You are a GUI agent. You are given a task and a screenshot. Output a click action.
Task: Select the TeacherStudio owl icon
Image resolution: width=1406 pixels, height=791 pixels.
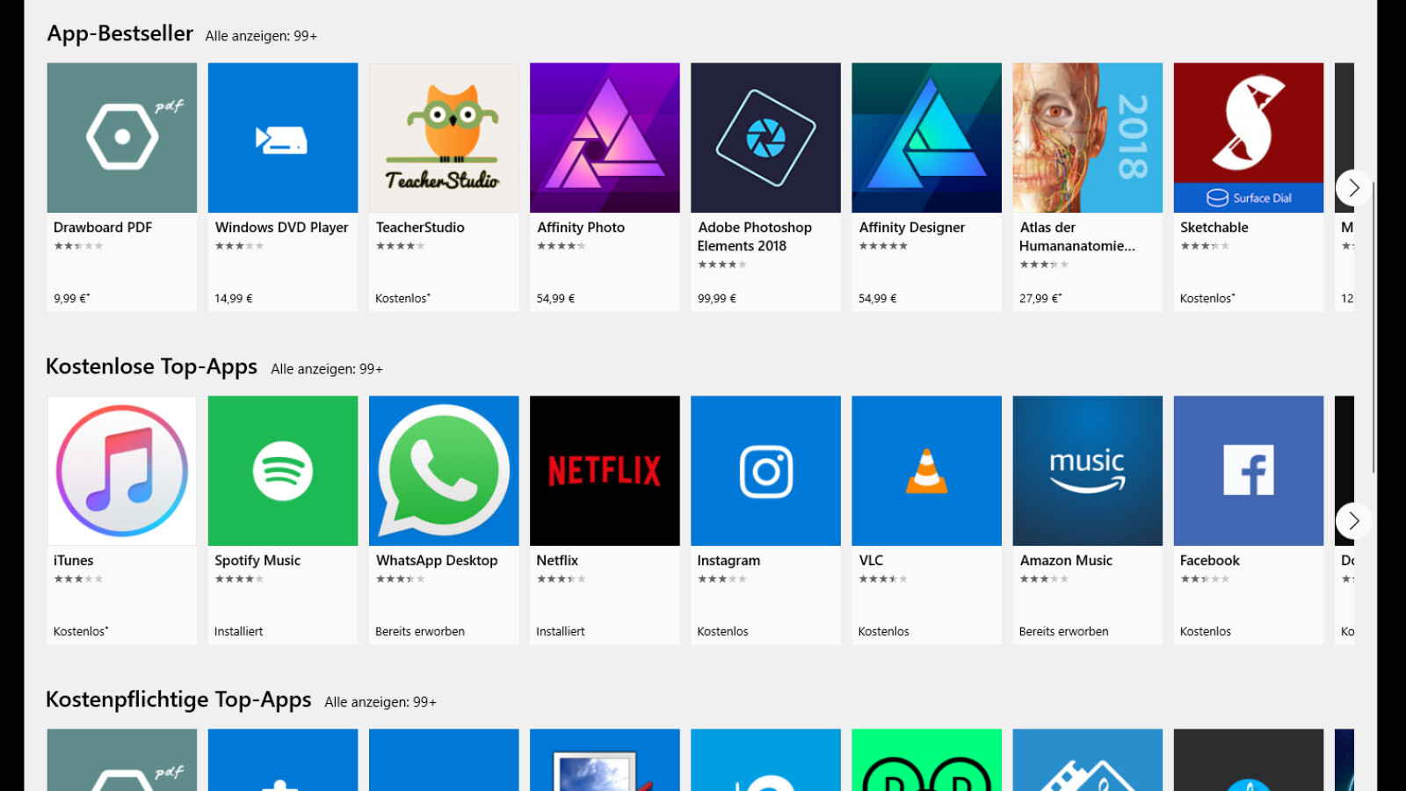point(444,137)
